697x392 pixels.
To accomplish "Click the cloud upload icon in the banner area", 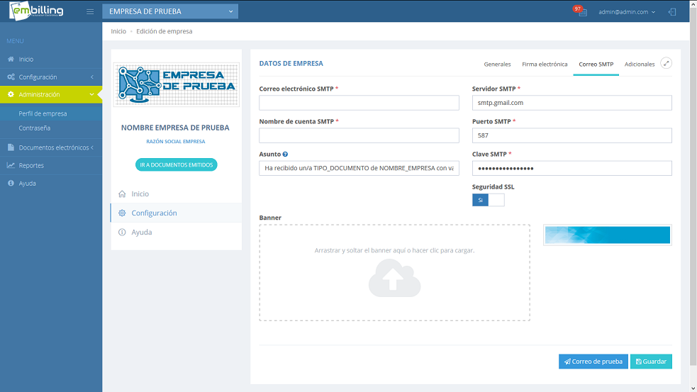I will tap(394, 278).
